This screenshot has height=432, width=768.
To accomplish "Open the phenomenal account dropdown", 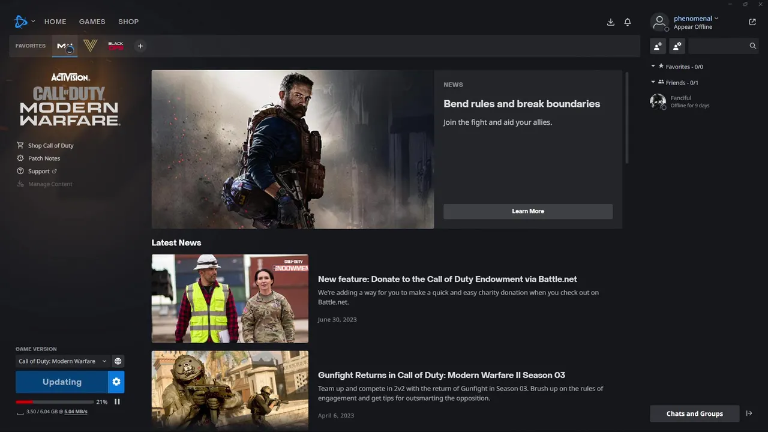I will 696,19.
